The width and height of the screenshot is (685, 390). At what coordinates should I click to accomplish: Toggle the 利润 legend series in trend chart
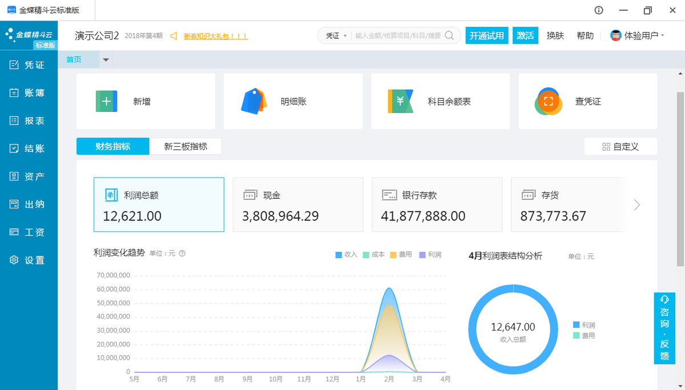click(x=430, y=255)
